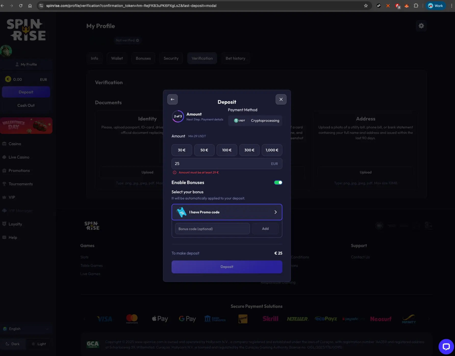Screen dimensions: 455x356
Task: Open the Wallet tab
Action: point(117,58)
